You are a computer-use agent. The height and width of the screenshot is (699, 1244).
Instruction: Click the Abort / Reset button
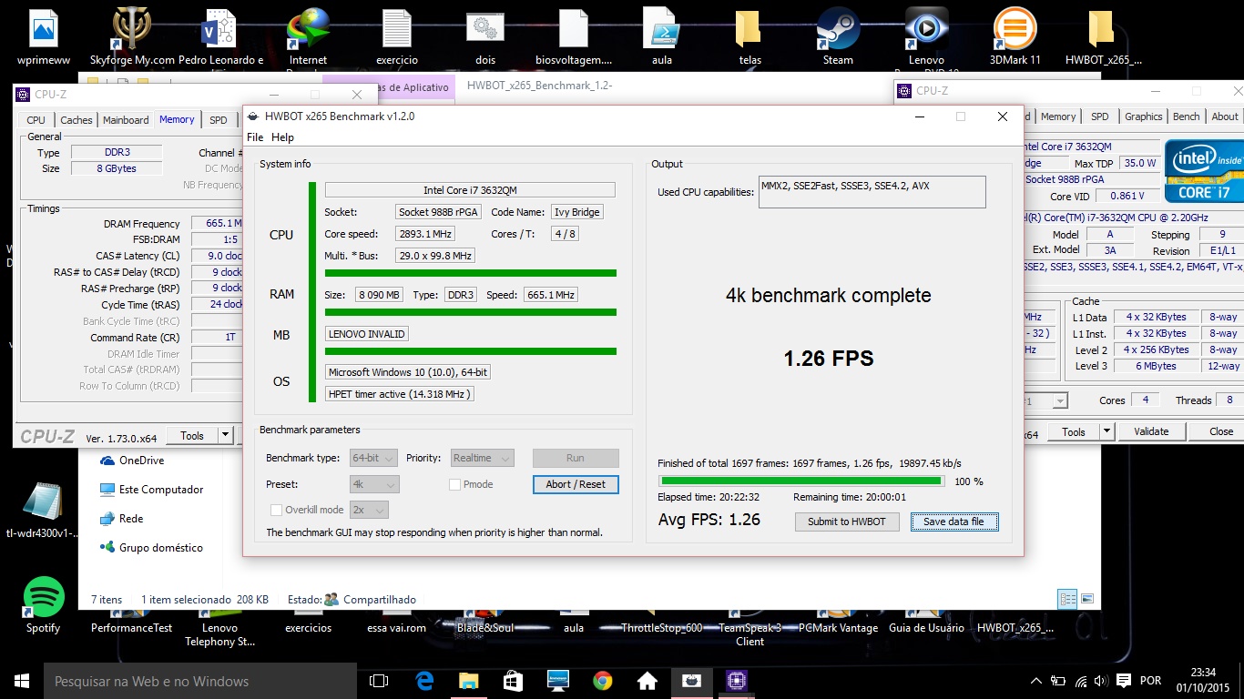[x=576, y=484]
